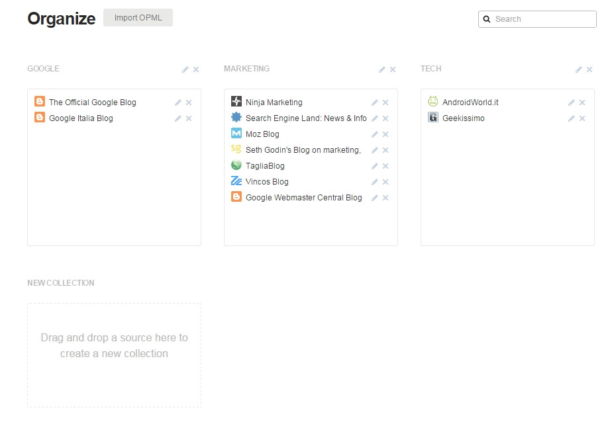Viewport: 612px width, 422px height.
Task: Edit the GOOGLE collection name pencil
Action: click(185, 69)
